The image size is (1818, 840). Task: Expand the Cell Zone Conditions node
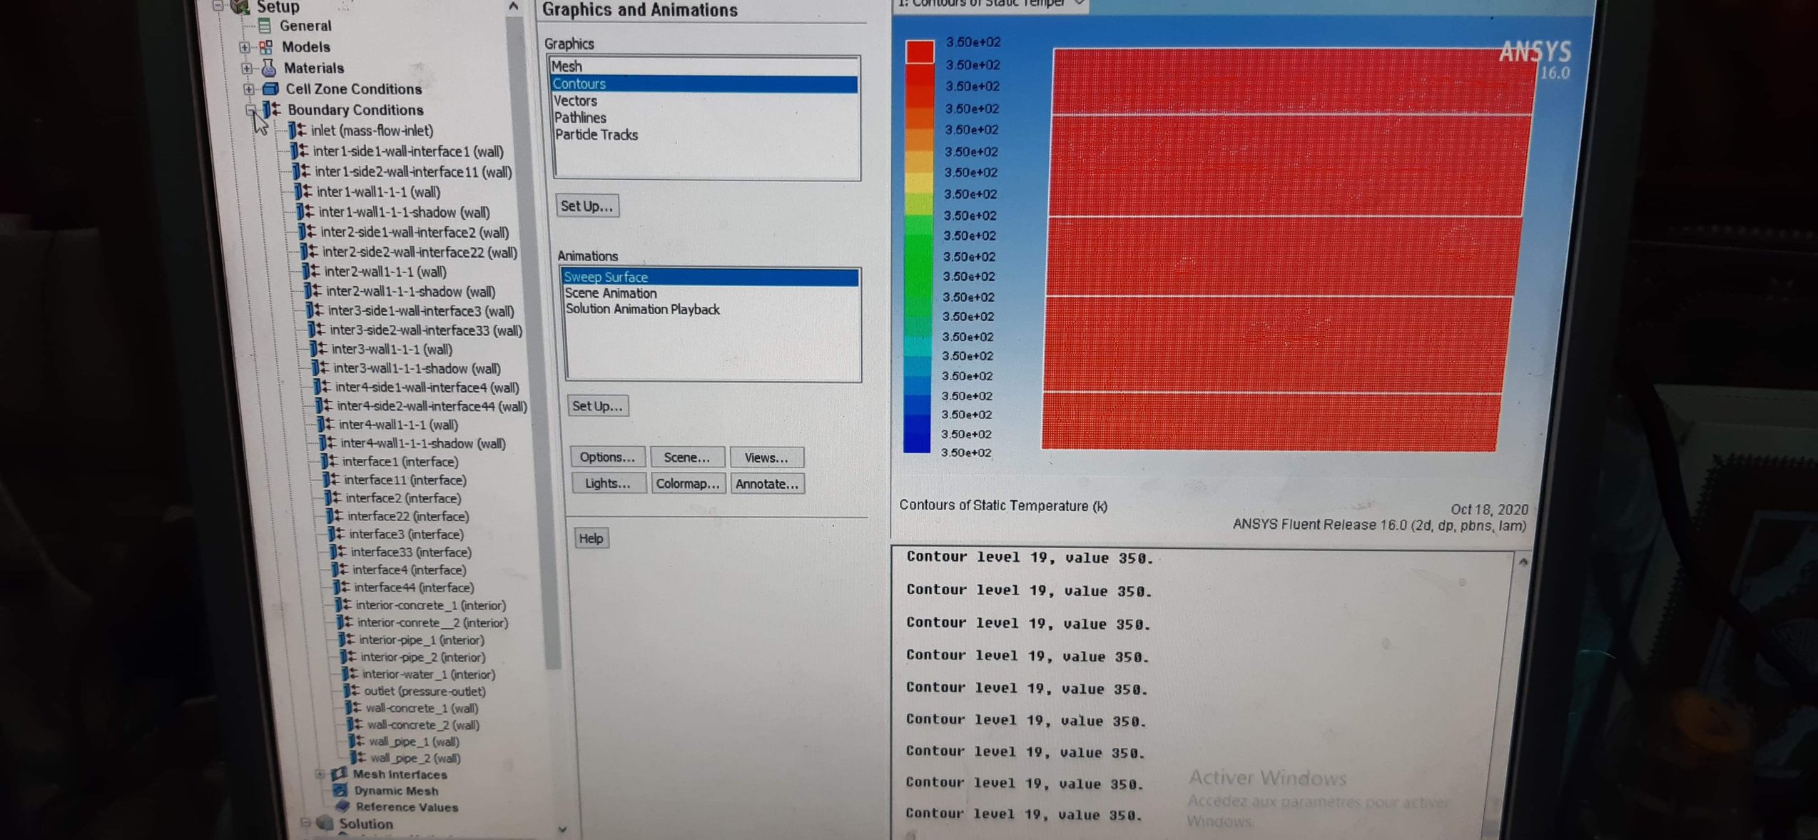pyautogui.click(x=248, y=89)
